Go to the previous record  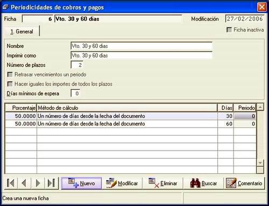24,183
